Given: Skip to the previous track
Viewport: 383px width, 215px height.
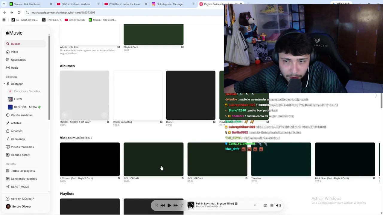Looking at the screenshot, I should pos(162,205).
